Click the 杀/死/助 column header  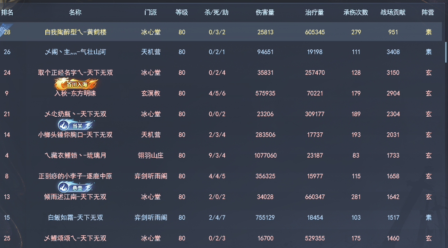point(217,12)
